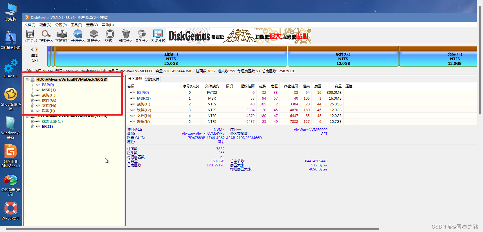
Task: Click the Format (格式化) toolbar icon
Action: (110, 36)
